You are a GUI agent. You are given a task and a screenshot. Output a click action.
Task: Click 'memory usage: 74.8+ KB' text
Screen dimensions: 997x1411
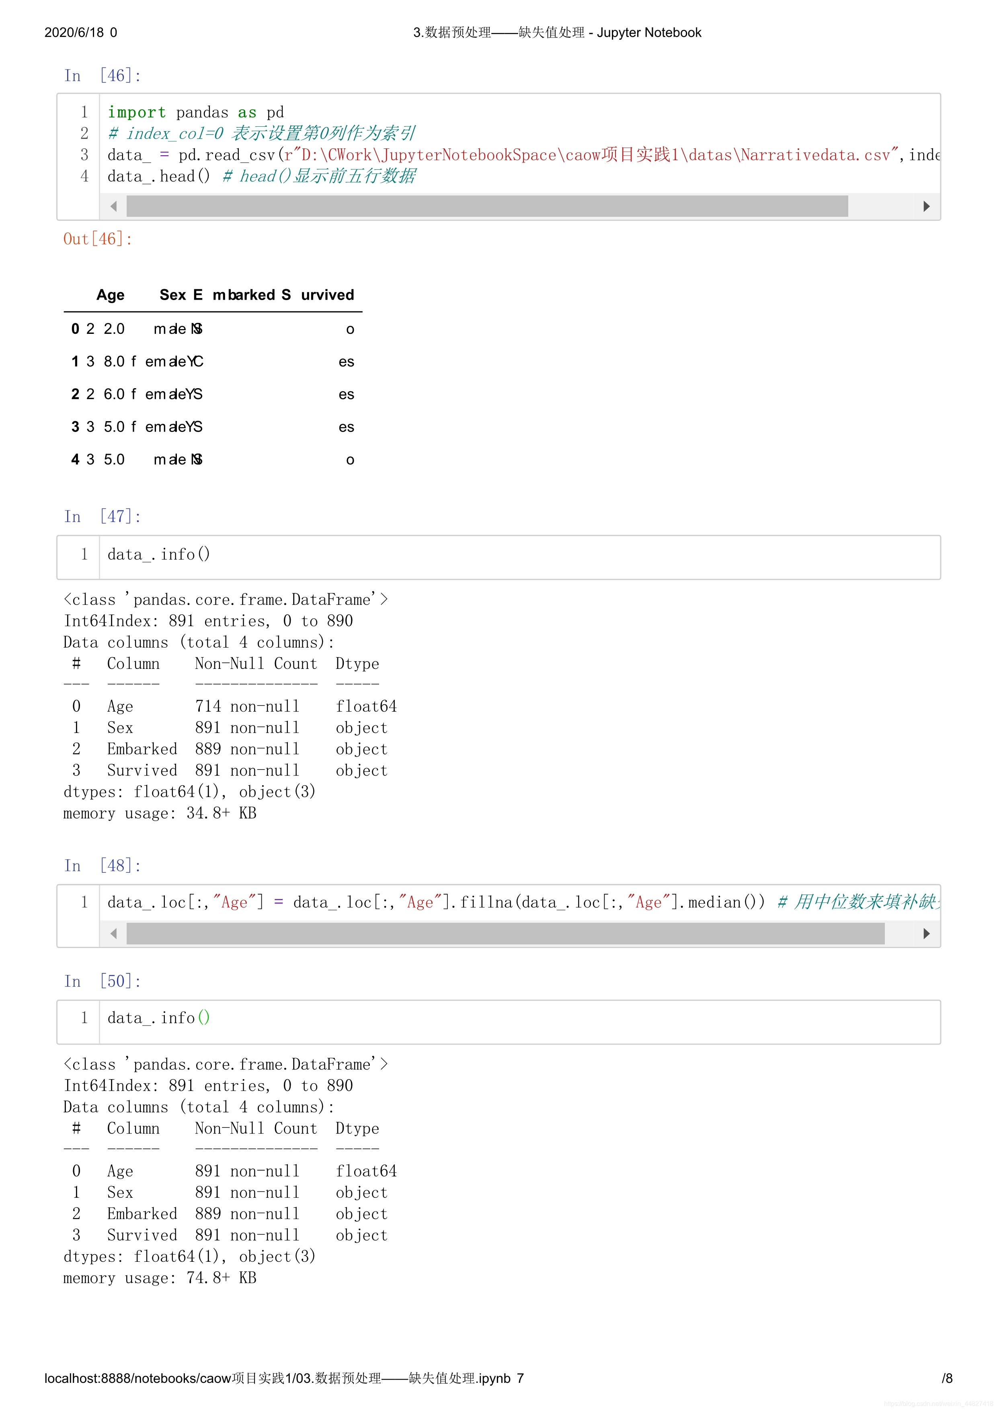click(x=160, y=1277)
